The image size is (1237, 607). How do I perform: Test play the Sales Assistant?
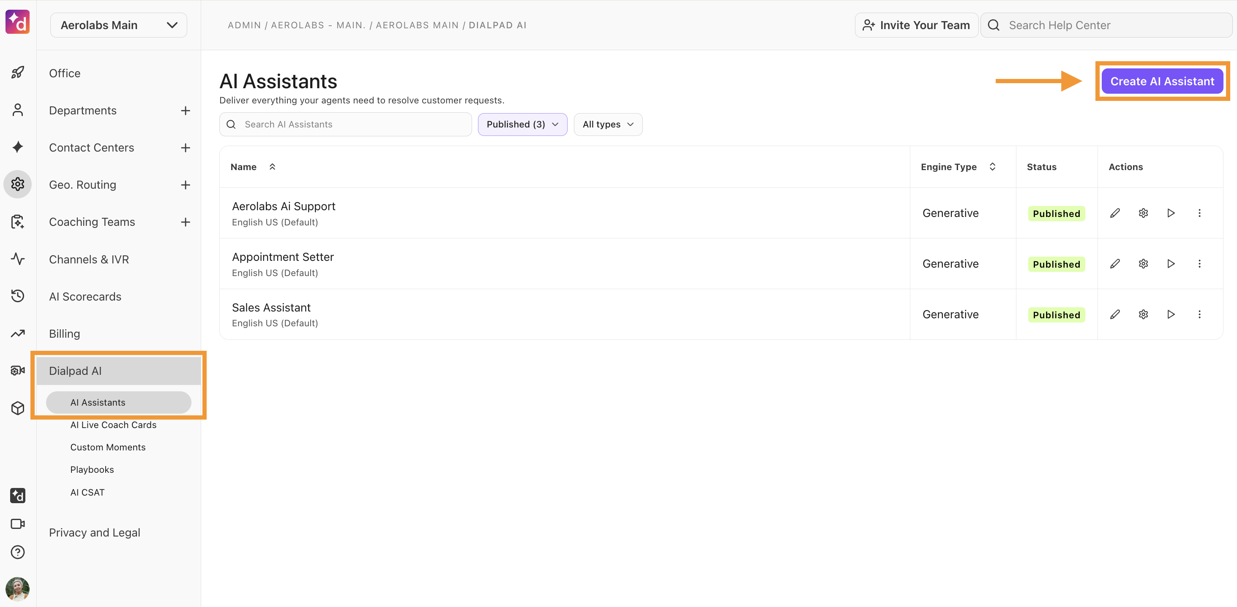1171,314
